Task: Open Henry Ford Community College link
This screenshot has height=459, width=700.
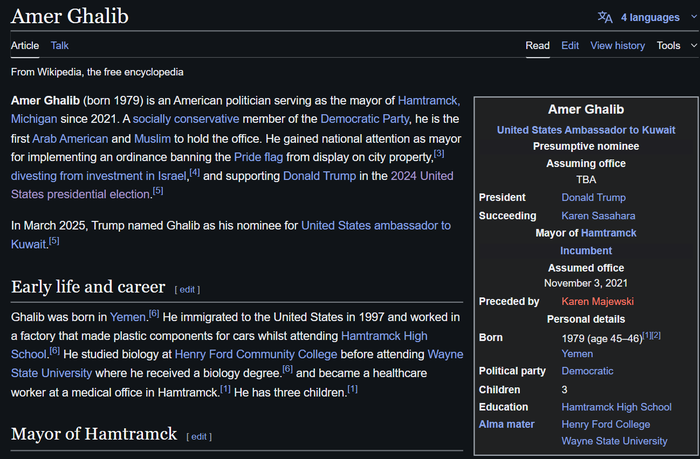Action: (x=256, y=354)
